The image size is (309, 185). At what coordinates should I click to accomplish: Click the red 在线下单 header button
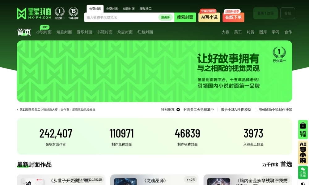(x=234, y=17)
